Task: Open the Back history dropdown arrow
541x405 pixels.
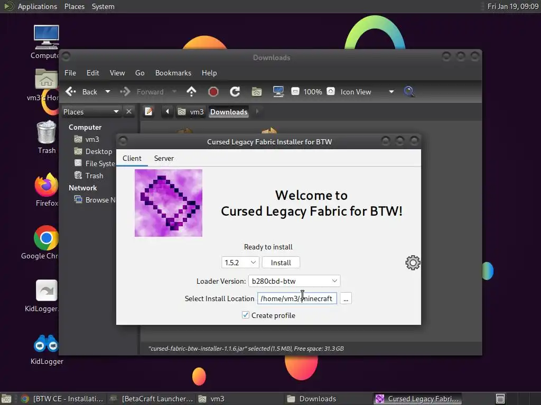Action: pos(108,92)
